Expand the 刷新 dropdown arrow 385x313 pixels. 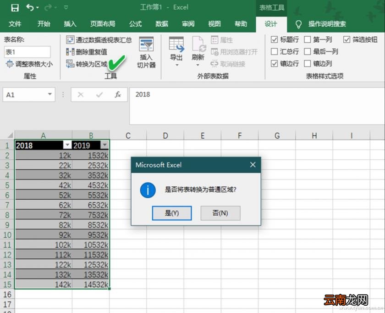[198, 65]
